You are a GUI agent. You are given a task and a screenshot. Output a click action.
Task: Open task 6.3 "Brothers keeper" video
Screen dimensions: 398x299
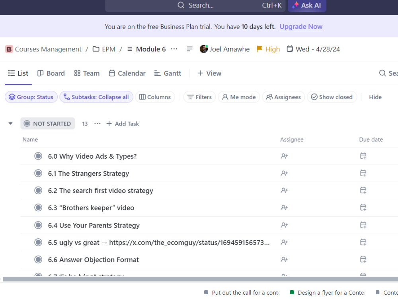[91, 208]
